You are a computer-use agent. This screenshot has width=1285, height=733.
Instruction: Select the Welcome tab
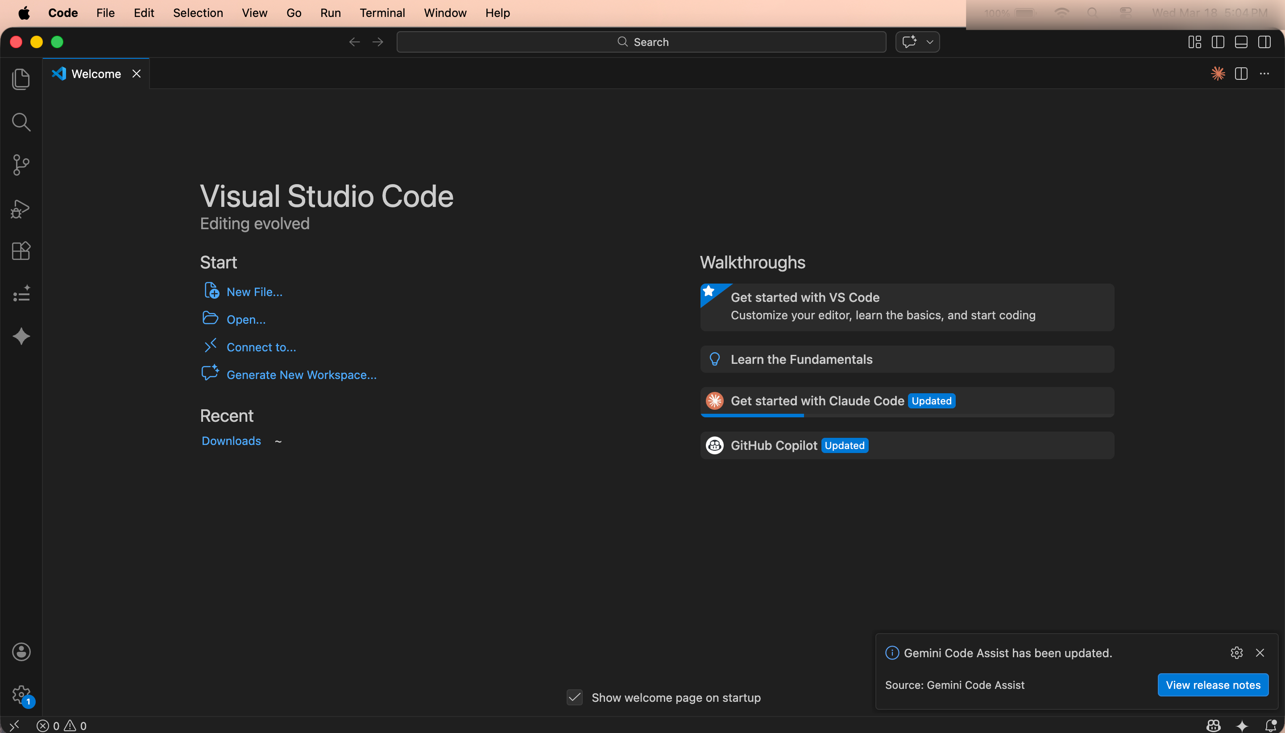click(x=96, y=74)
